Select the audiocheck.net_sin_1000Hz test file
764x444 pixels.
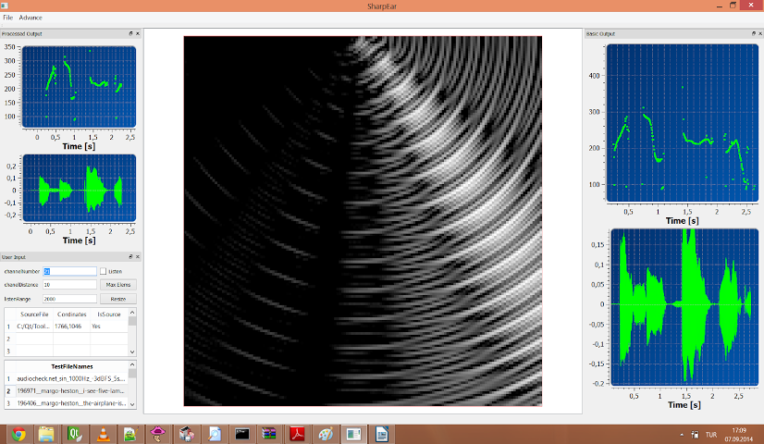[x=71, y=378]
